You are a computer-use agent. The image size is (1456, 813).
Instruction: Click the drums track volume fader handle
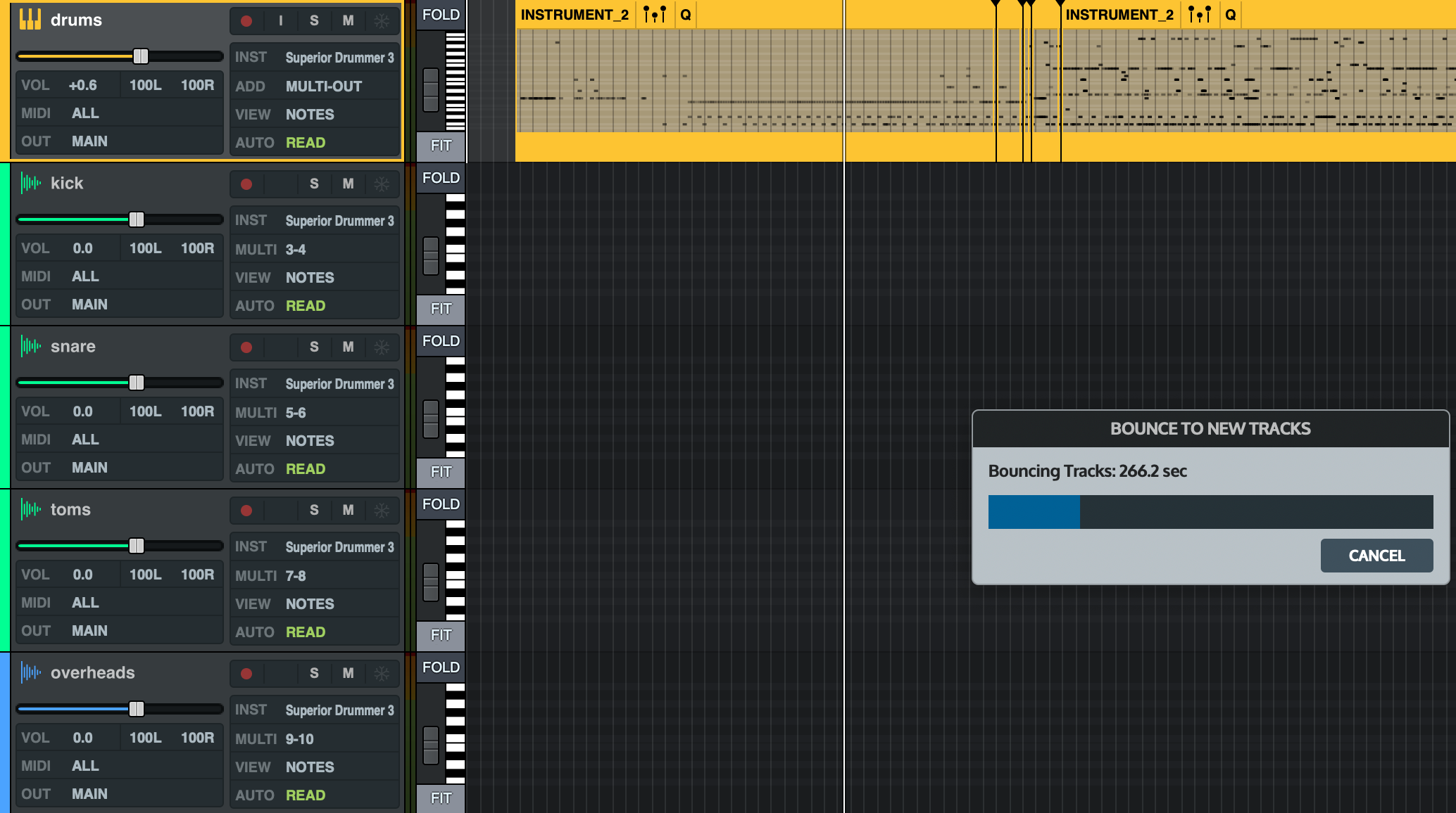pyautogui.click(x=141, y=56)
